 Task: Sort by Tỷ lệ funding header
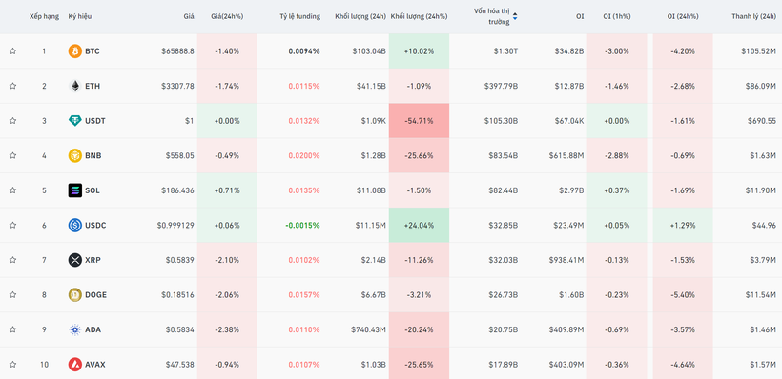pyautogui.click(x=299, y=16)
